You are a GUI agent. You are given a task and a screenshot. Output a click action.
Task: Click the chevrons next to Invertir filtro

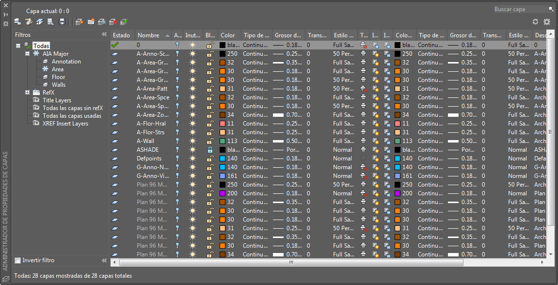coord(104,260)
